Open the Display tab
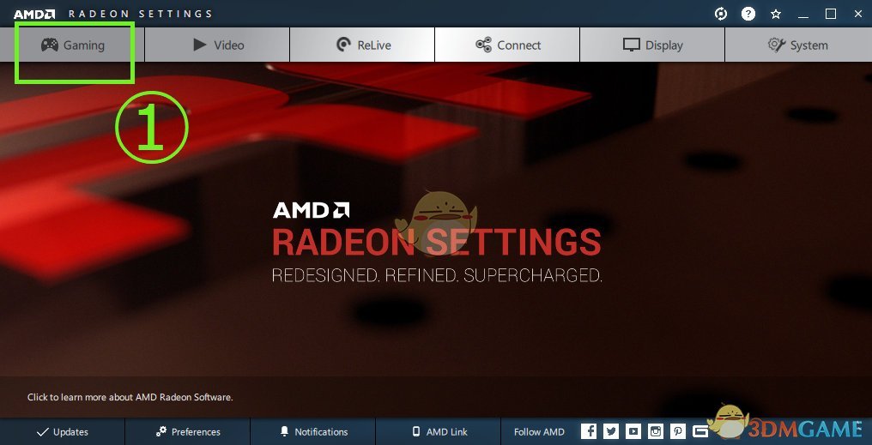872x445 pixels. pyautogui.click(x=653, y=45)
